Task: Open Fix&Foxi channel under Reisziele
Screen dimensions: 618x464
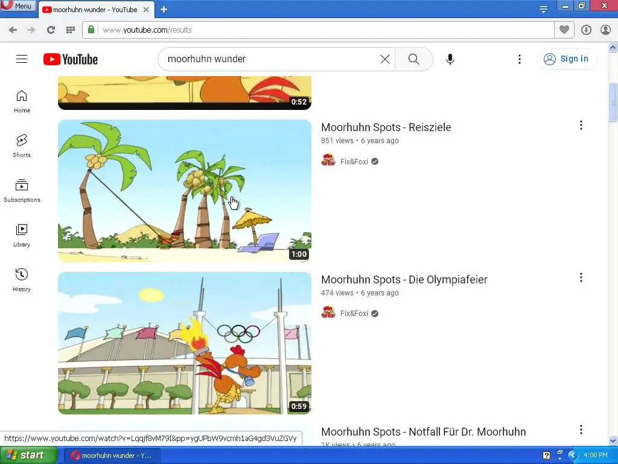Action: pyautogui.click(x=354, y=161)
